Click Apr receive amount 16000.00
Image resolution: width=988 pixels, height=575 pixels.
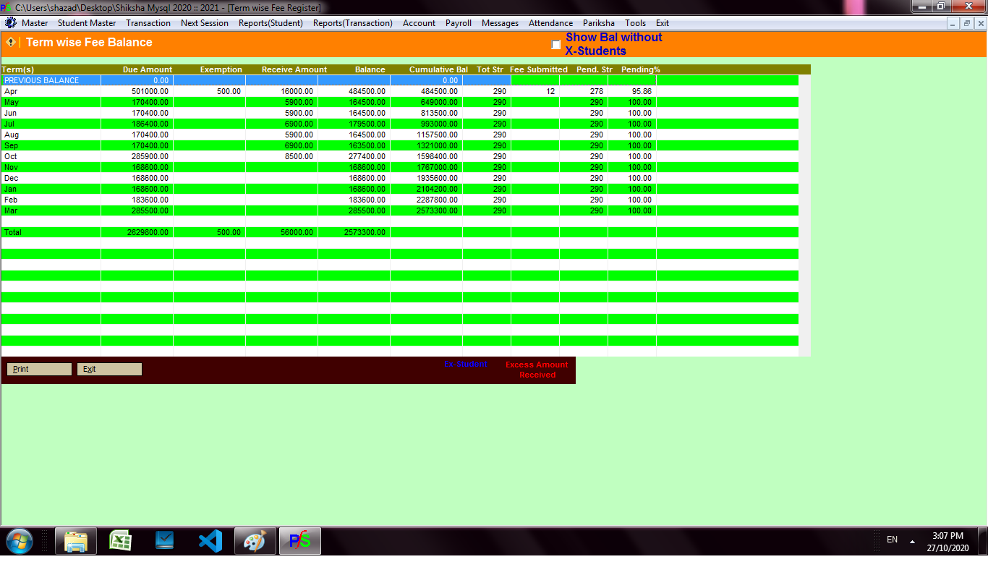297,91
